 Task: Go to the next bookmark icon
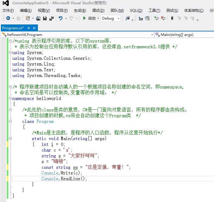point(186,18)
